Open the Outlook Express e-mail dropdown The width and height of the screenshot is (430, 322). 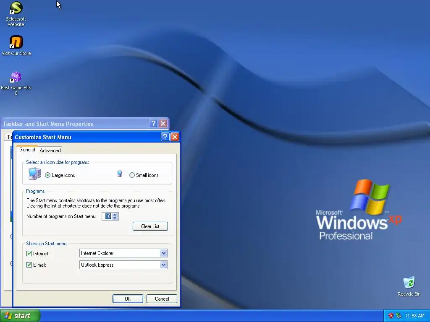coord(163,265)
